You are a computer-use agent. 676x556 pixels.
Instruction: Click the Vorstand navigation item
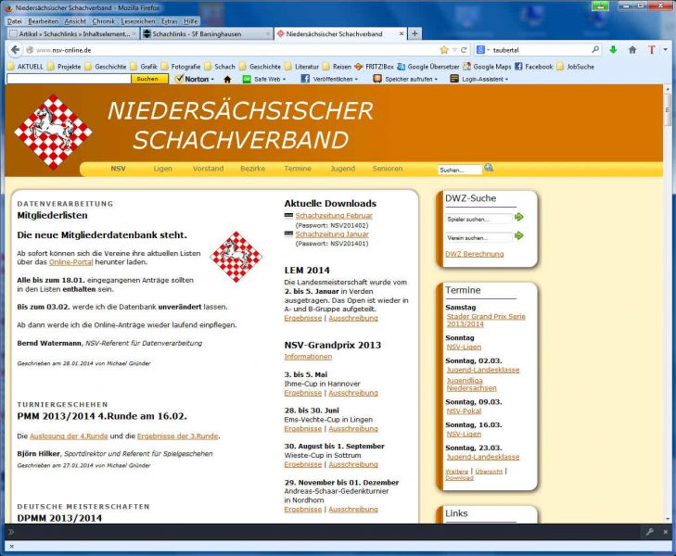point(208,169)
